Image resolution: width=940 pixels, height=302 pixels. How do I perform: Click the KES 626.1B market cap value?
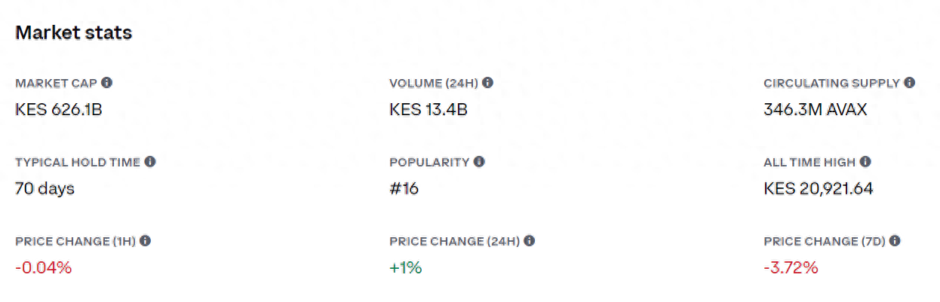tap(59, 110)
